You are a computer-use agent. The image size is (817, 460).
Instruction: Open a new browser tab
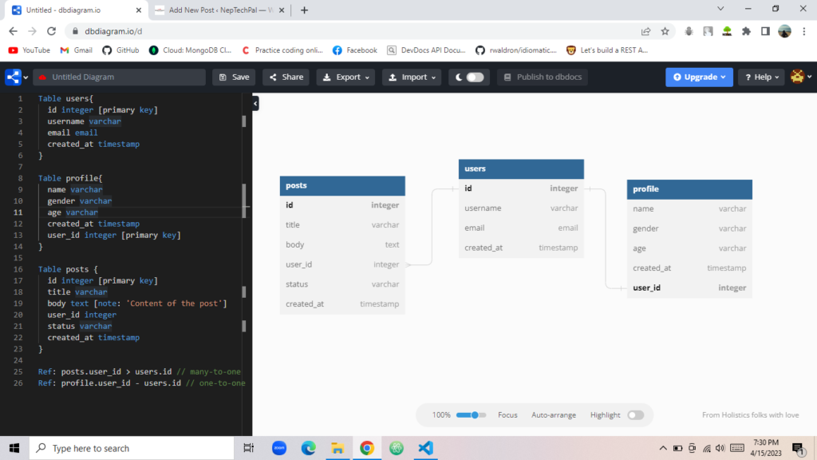(x=304, y=10)
